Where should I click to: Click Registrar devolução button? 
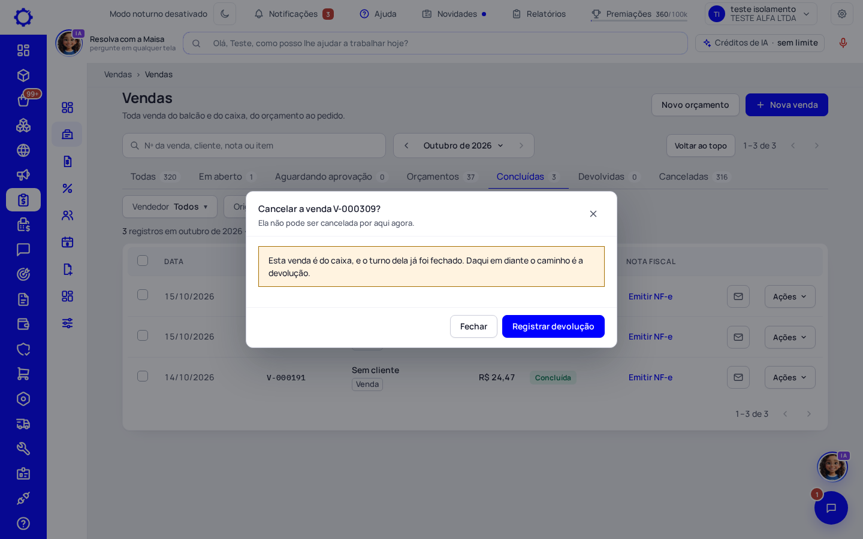pyautogui.click(x=553, y=326)
